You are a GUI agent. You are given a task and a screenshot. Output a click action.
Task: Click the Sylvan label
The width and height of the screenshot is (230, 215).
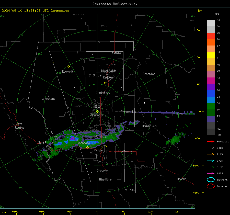98,75
